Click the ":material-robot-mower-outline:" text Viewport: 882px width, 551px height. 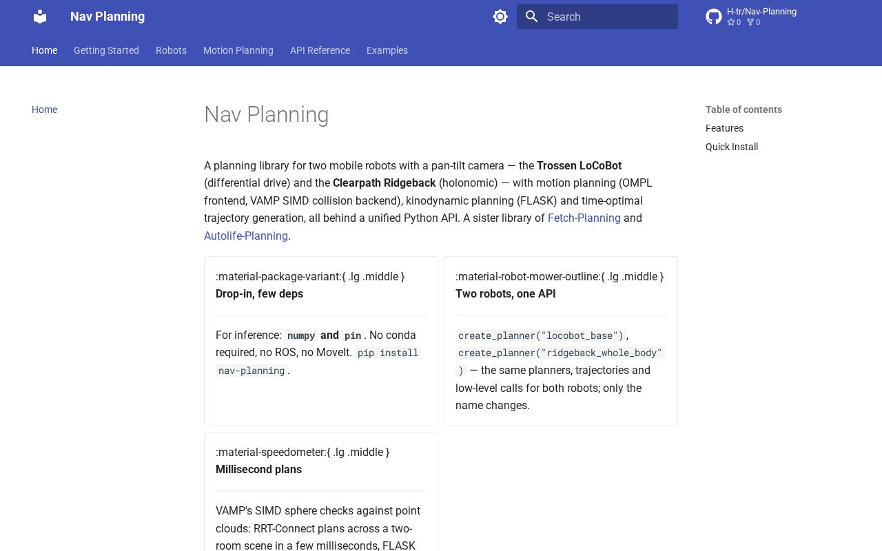528,276
